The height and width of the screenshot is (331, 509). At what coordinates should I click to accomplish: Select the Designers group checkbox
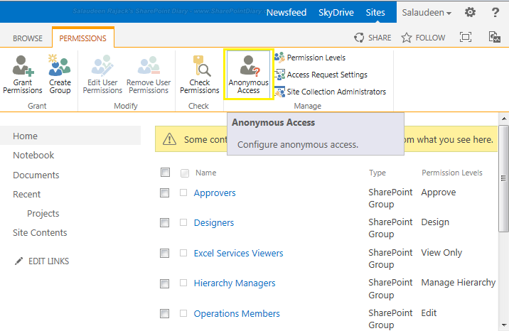click(x=165, y=222)
